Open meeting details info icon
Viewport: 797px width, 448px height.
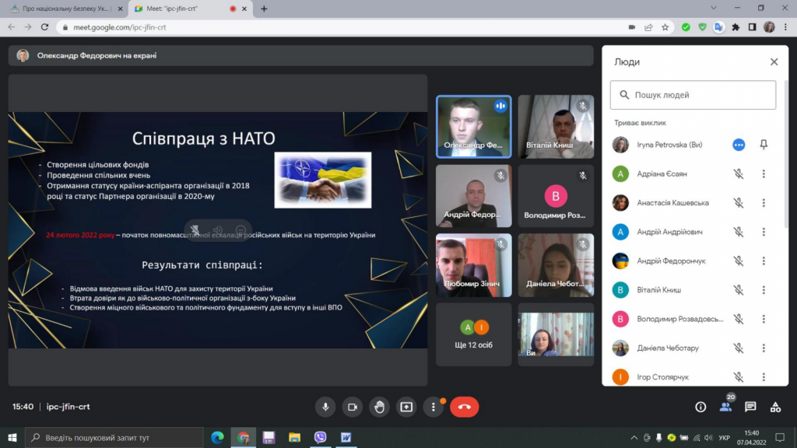click(700, 407)
